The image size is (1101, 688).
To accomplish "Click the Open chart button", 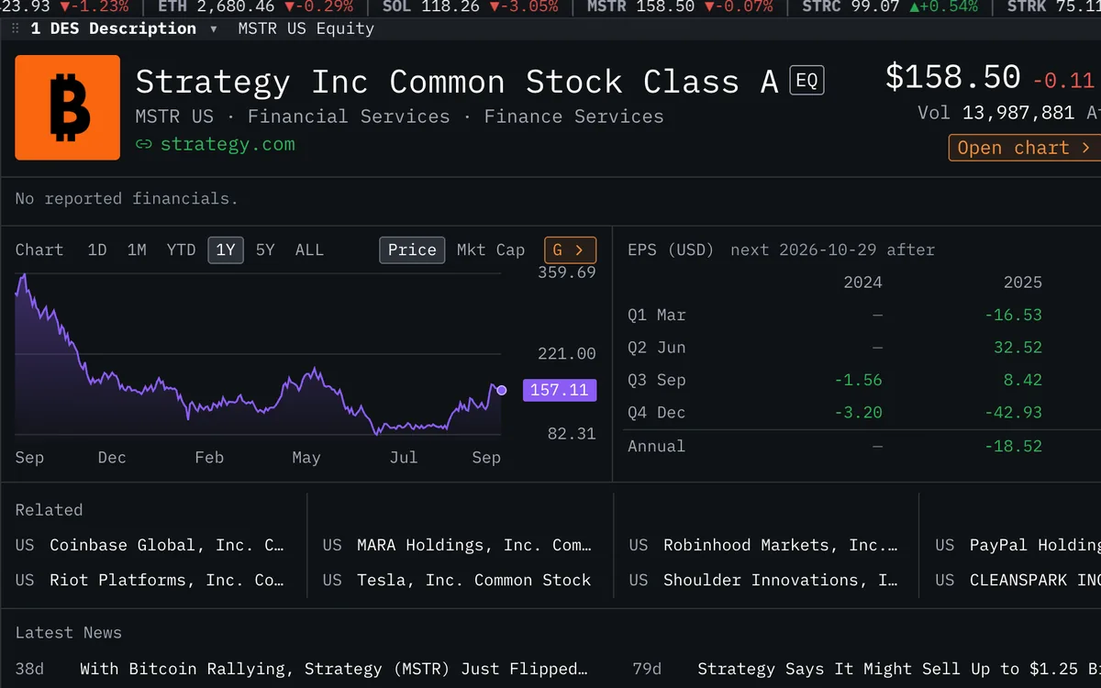I will point(1024,148).
